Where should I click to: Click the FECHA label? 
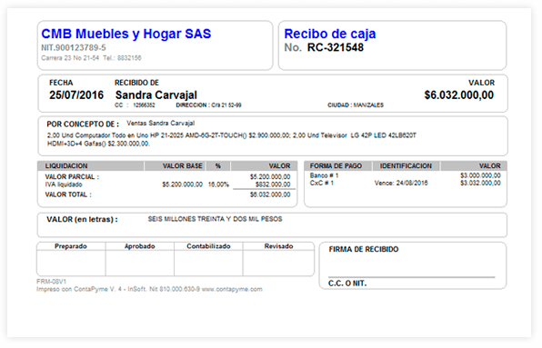tap(61, 83)
